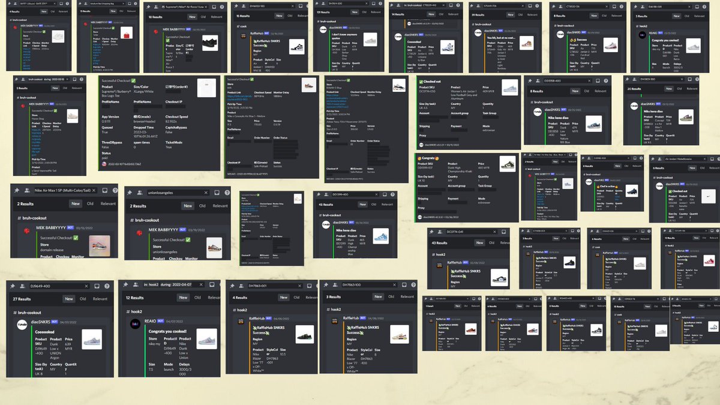Viewport: 720px width, 405px height.
Task: Click the pin icon in the Nike Air Max 1 SP panel
Action: click(17, 190)
